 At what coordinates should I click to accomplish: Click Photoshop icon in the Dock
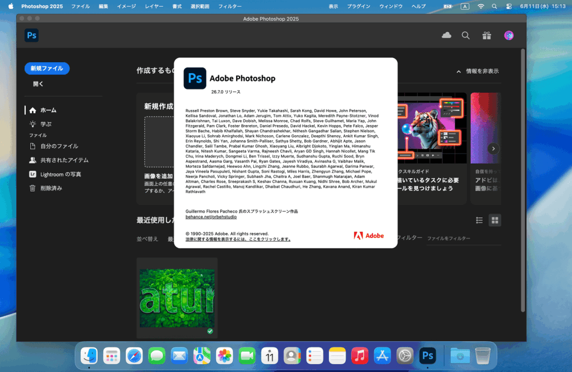coord(427,356)
